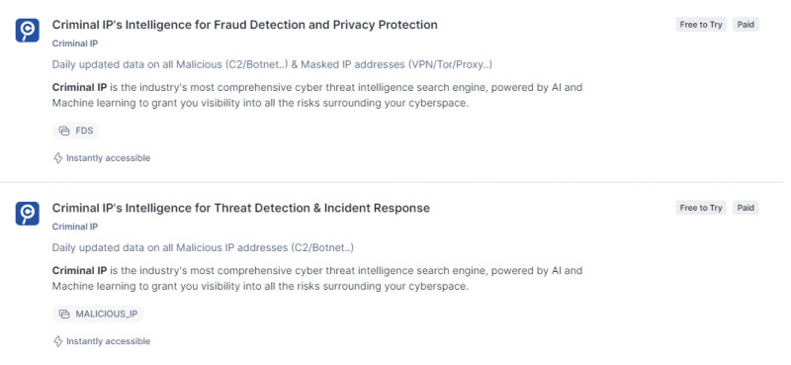Click the dataset icon in the MALICIOUS_IP tag
The image size is (791, 365).
point(64,314)
